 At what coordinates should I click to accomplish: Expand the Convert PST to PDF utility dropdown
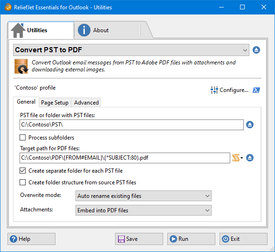[x=131, y=50]
